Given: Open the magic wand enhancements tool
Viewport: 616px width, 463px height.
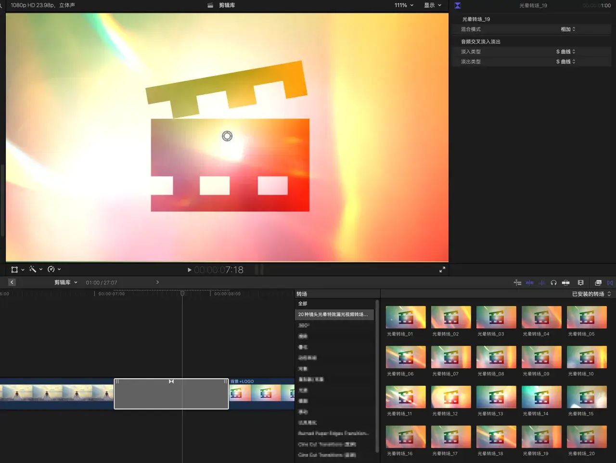Looking at the screenshot, I should click(x=33, y=270).
